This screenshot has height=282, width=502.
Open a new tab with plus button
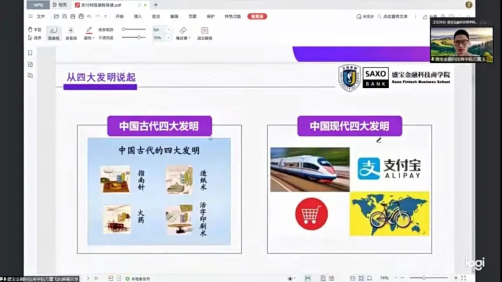coord(156,5)
